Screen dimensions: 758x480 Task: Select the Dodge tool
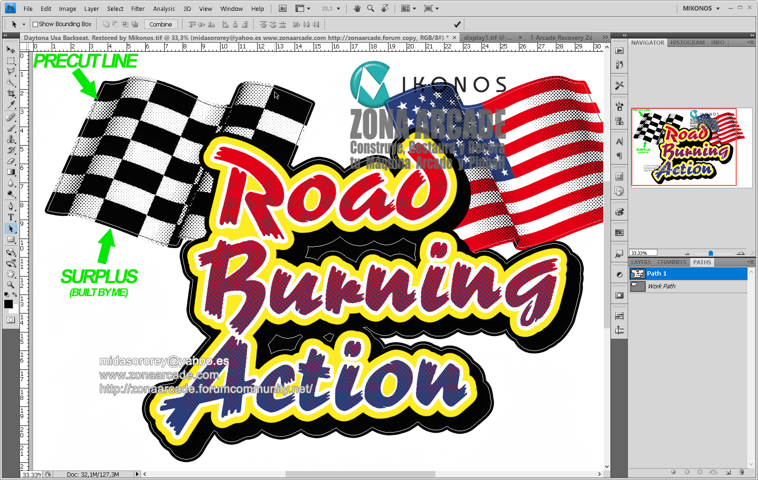click(10, 194)
